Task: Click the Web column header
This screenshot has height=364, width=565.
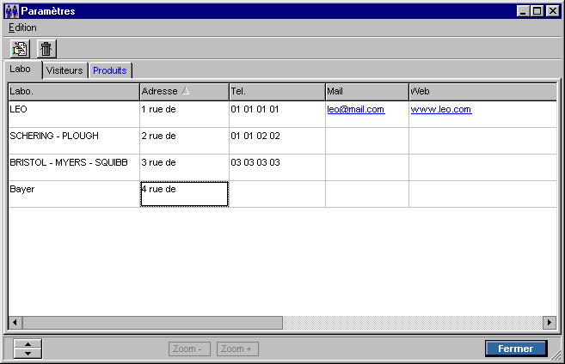Action: (482, 92)
